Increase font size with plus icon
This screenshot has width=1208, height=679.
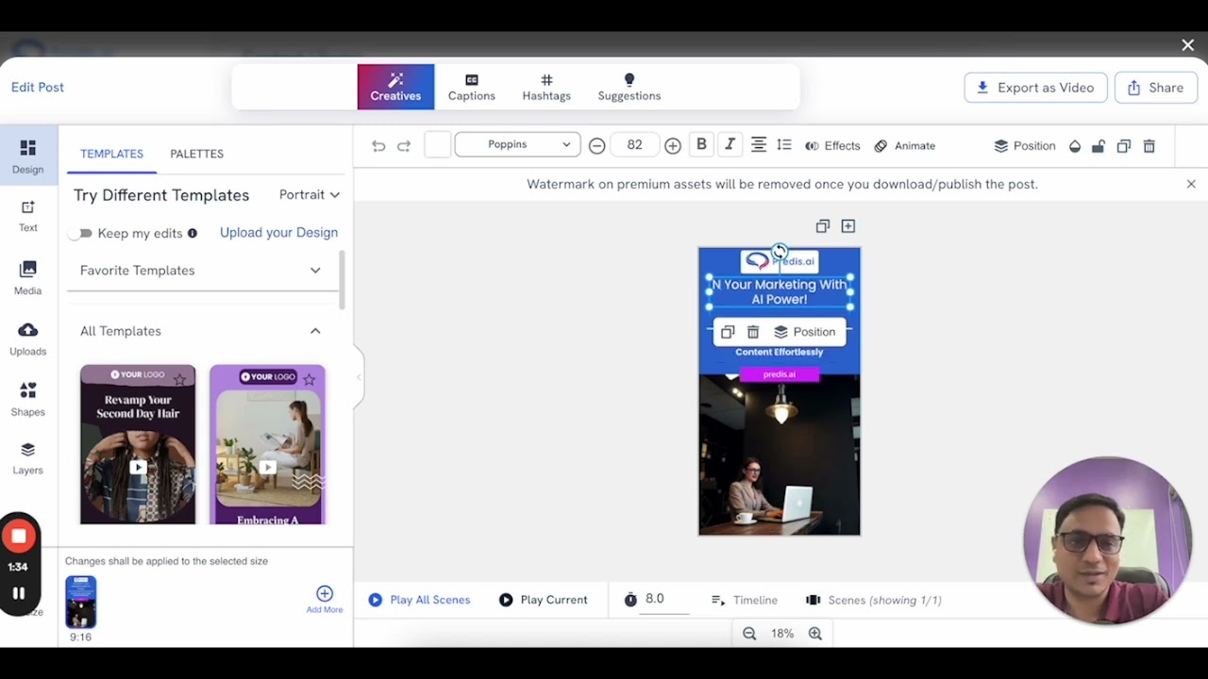[672, 145]
